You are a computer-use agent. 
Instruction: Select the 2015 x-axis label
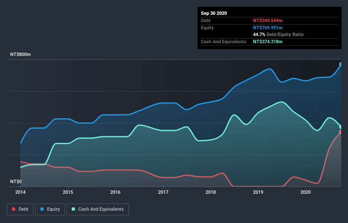[x=68, y=192]
